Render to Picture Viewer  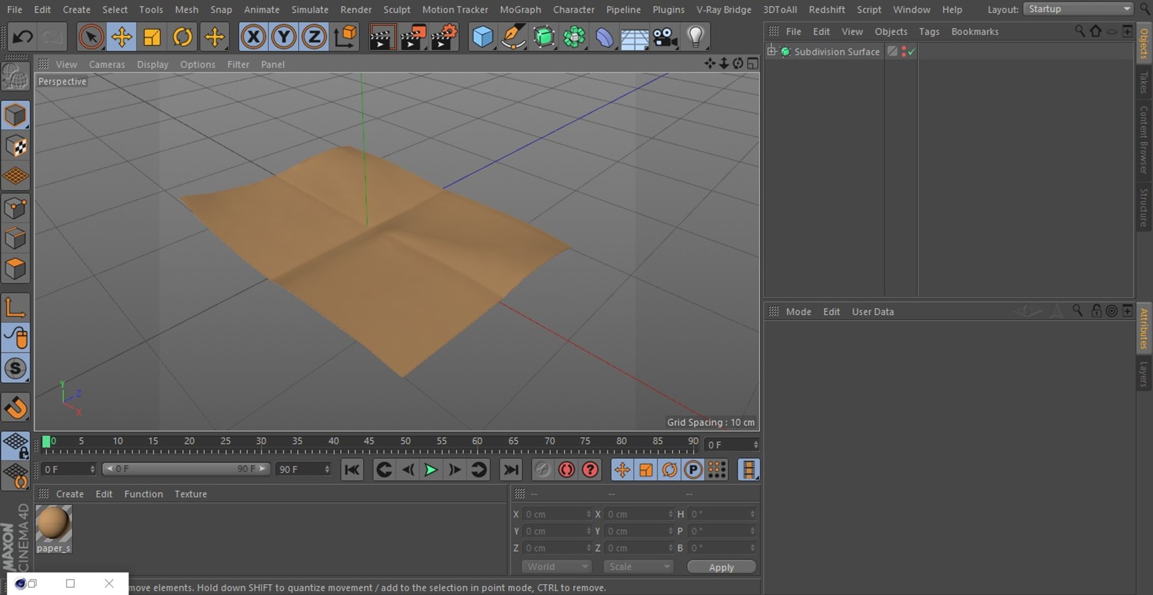tap(413, 37)
